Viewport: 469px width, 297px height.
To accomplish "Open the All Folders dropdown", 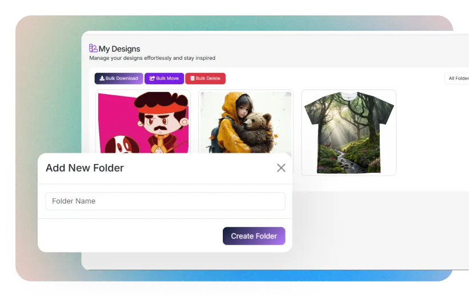I will [x=458, y=79].
